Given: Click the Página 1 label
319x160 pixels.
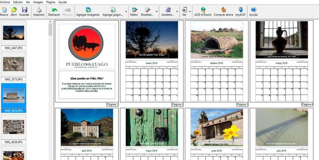Looking at the screenshot, I should coord(113,104).
